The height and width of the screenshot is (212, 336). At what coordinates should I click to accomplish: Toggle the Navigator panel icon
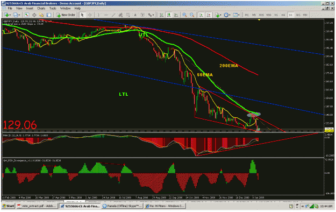41,15
